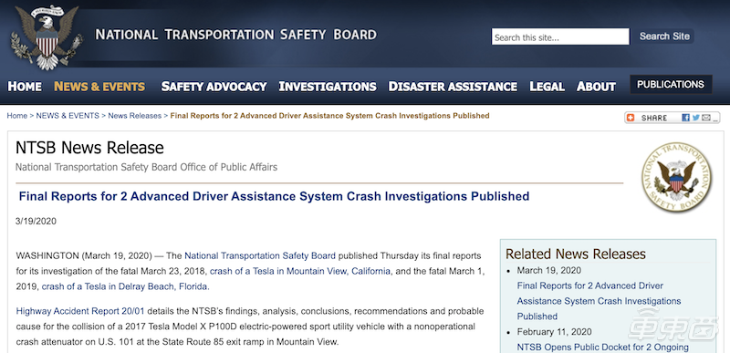Share page via Twitter bird icon

(695, 118)
